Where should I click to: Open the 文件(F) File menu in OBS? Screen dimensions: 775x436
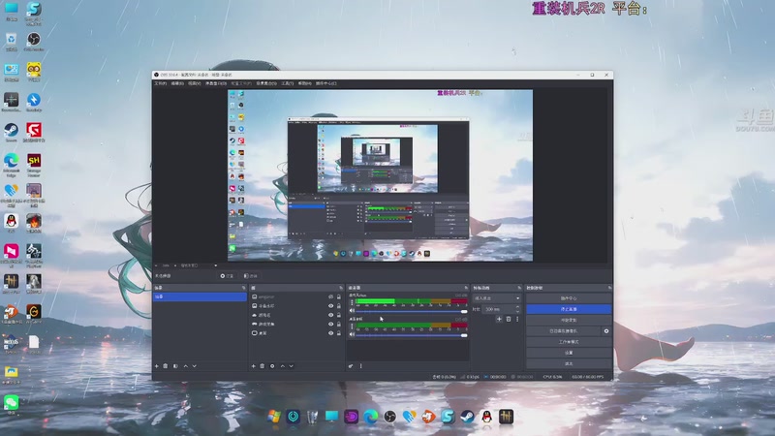(x=160, y=83)
